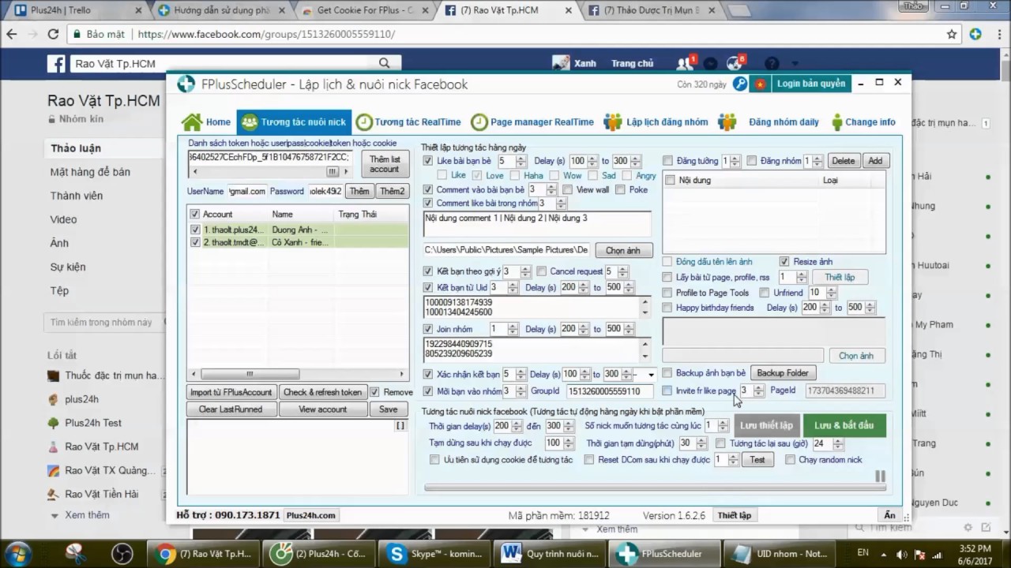The image size is (1011, 568).
Task: Select account row 1 thaolt.plus24
Action: tap(299, 230)
